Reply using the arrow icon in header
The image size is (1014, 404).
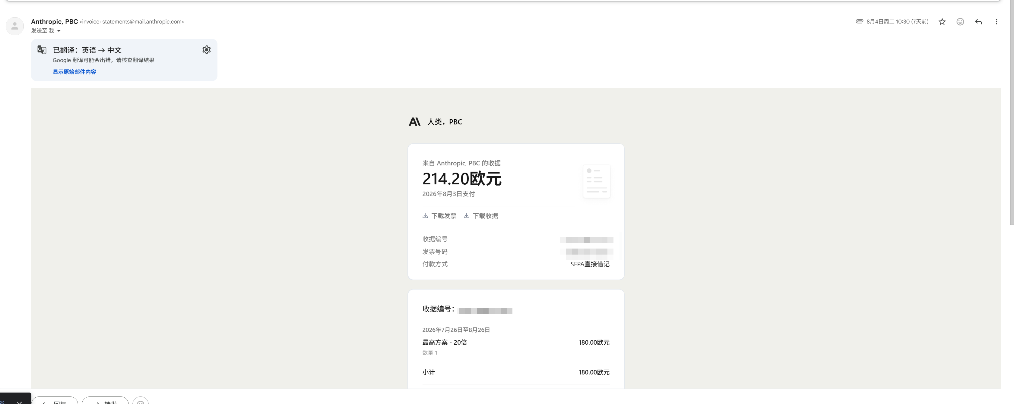(x=978, y=22)
